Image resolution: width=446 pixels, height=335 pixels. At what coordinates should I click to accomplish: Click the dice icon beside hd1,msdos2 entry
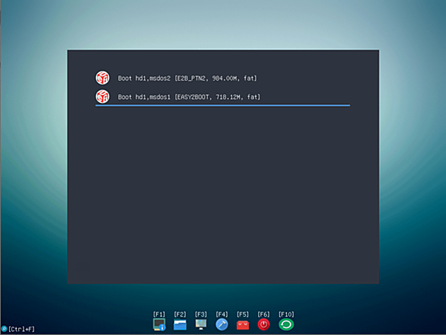tap(103, 78)
